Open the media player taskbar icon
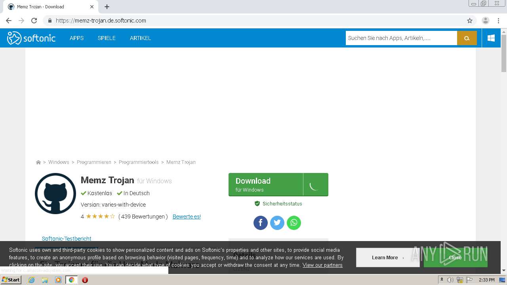Screen dimensions: 507x285 pos(58,280)
